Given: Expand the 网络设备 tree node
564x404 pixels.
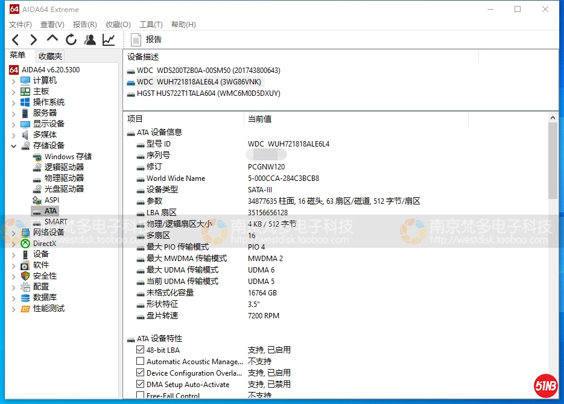Looking at the screenshot, I should click(13, 233).
